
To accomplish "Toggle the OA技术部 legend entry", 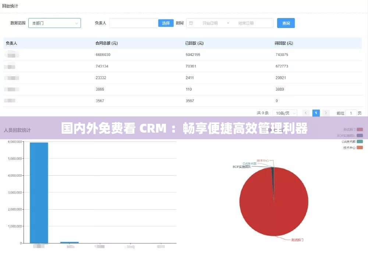I will (x=351, y=141).
